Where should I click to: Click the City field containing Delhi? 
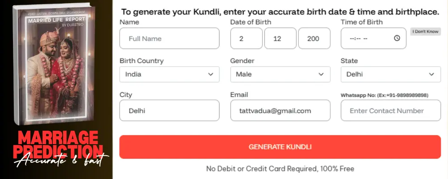pyautogui.click(x=169, y=111)
